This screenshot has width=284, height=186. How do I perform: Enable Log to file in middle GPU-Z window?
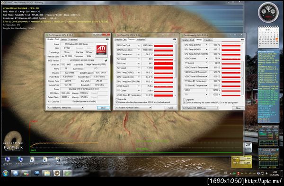click(x=116, y=99)
